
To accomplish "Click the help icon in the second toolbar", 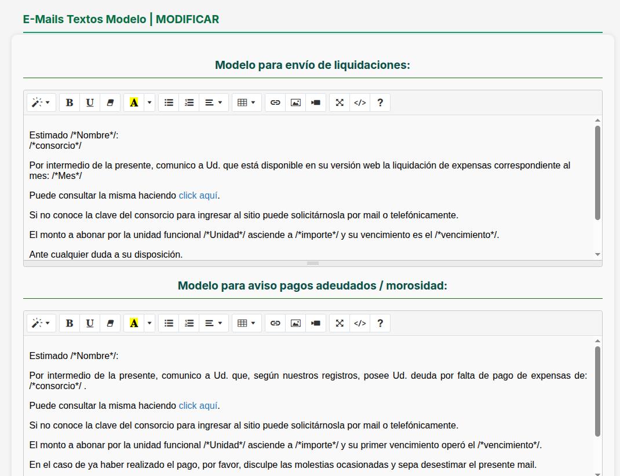I will (x=380, y=323).
